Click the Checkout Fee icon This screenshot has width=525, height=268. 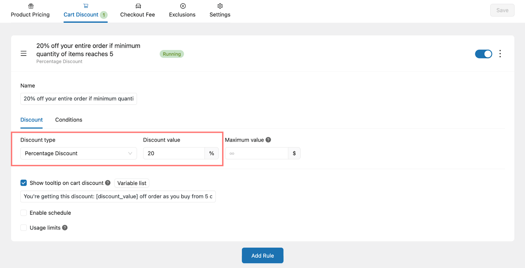click(138, 6)
